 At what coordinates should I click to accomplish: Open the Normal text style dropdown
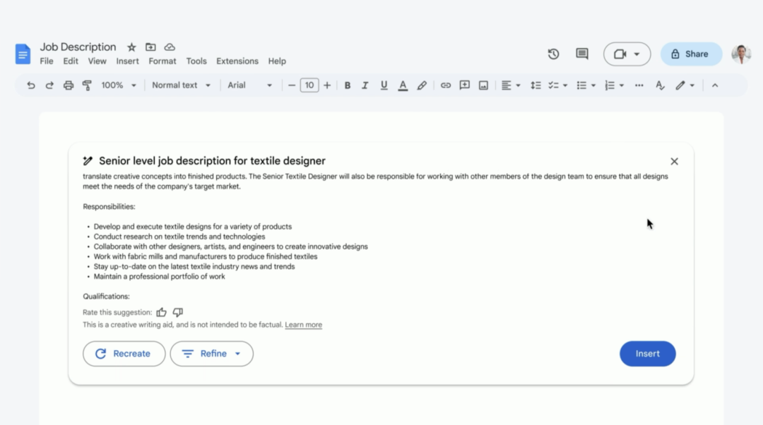pos(181,85)
